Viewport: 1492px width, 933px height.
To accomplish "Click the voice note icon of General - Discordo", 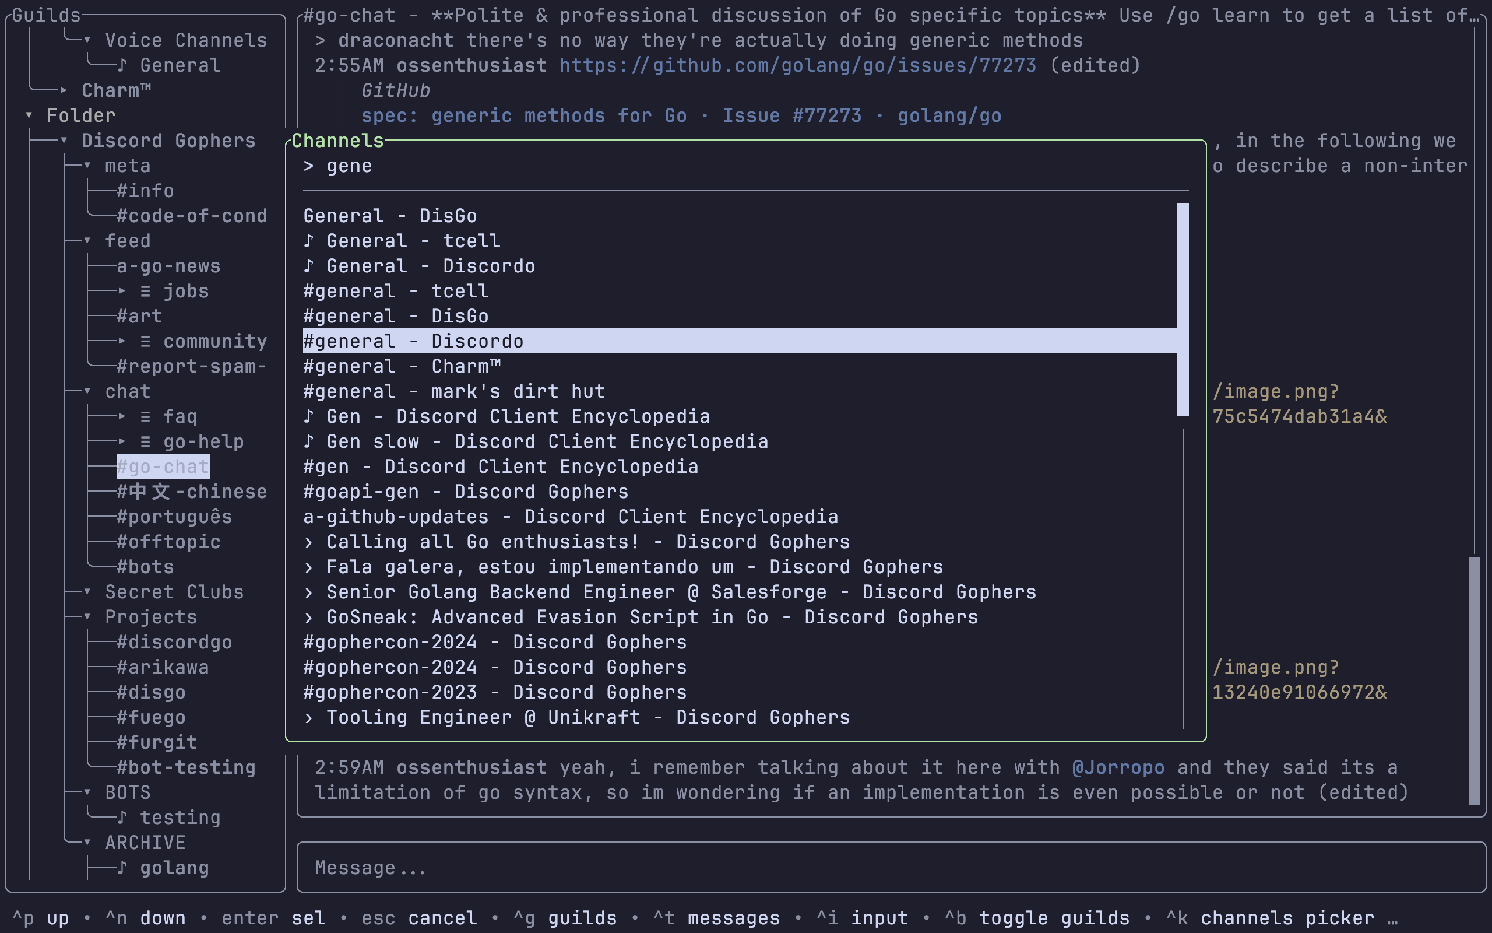I will [x=309, y=266].
